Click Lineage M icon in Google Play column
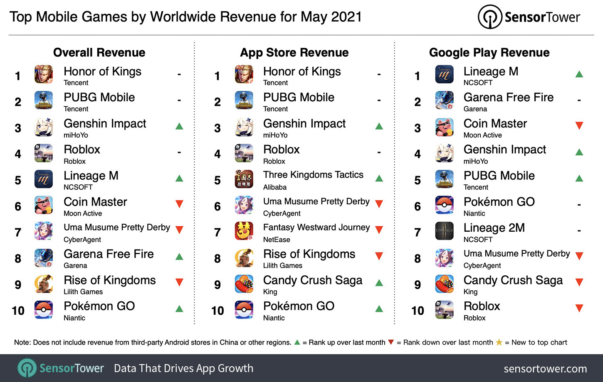The image size is (603, 382). pyautogui.click(x=444, y=75)
